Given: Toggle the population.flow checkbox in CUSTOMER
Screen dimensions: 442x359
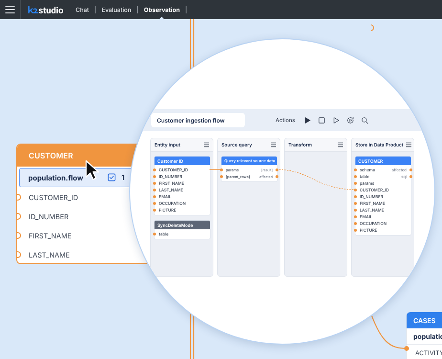Looking at the screenshot, I should point(111,178).
